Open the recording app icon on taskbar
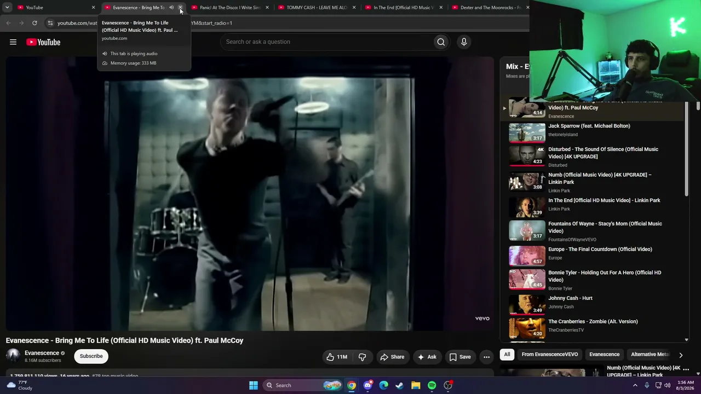The width and height of the screenshot is (701, 394). [448, 385]
